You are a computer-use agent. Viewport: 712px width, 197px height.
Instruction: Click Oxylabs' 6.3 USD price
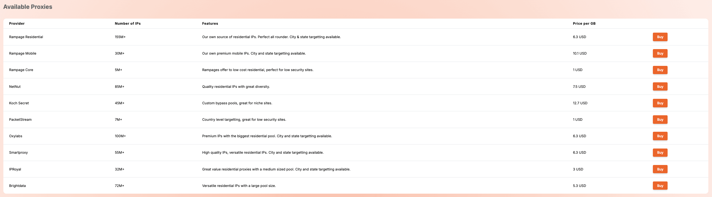579,136
